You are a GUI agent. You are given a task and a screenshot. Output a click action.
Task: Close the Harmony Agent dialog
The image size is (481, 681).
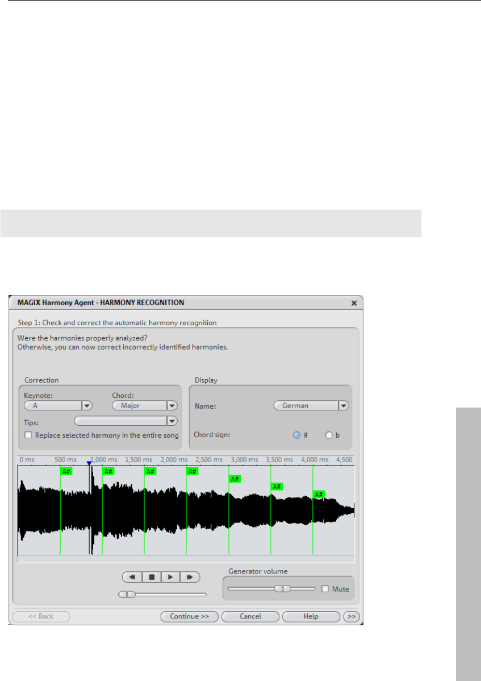[354, 303]
